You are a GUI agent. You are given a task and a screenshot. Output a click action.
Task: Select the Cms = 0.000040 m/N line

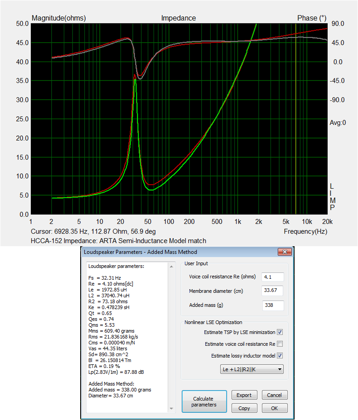click(111, 343)
